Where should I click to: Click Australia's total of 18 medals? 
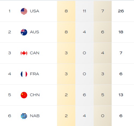(x=121, y=32)
